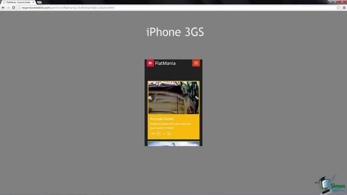Focus the address bar URL field
The image size is (347, 195).
click(177, 8)
